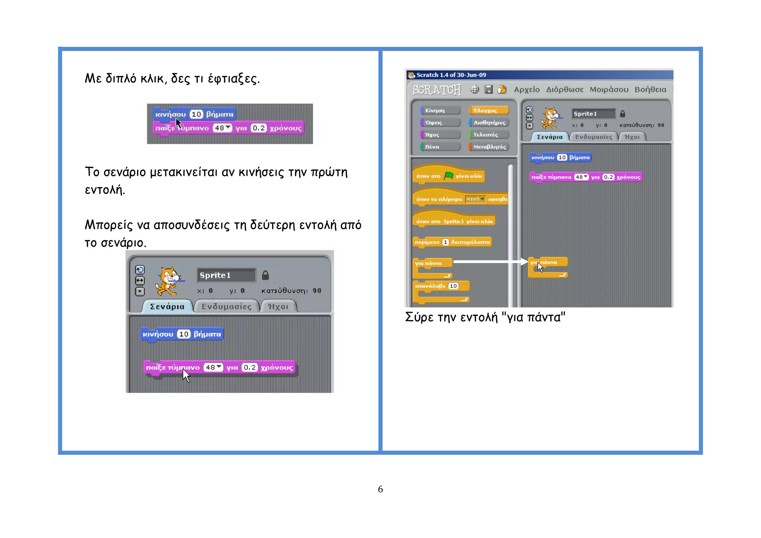Switch to Ενδυμασίες tab in full Scratch window
Image resolution: width=761 pixels, height=538 pixels.
[x=593, y=137]
